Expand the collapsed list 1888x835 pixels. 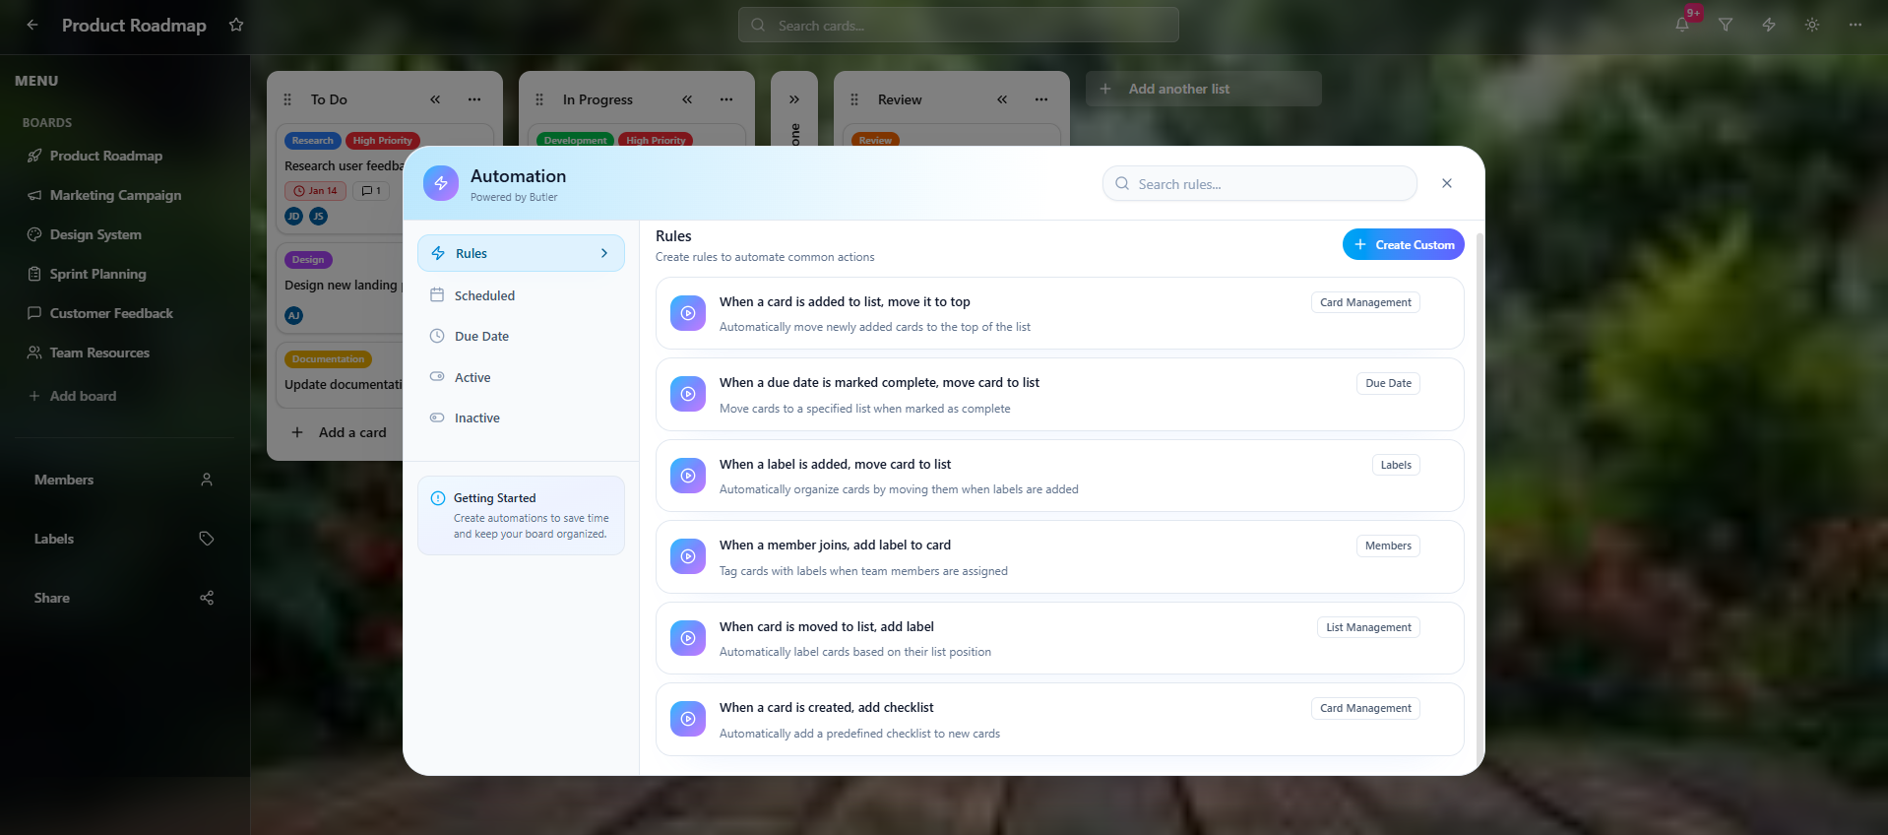tap(794, 99)
